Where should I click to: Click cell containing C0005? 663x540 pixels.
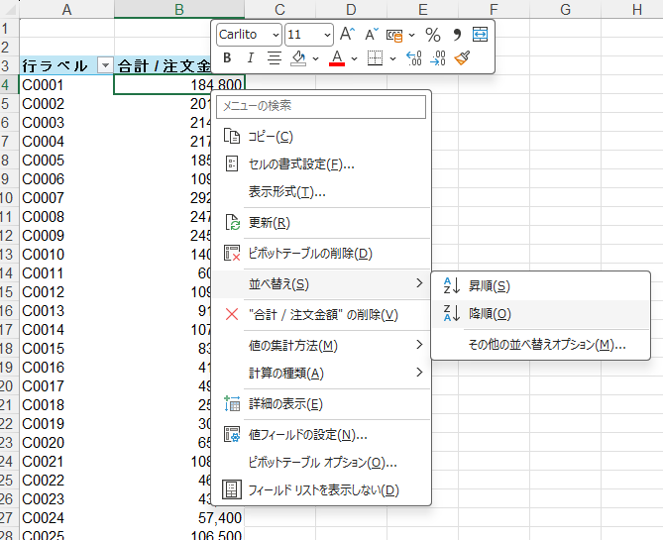[66, 161]
